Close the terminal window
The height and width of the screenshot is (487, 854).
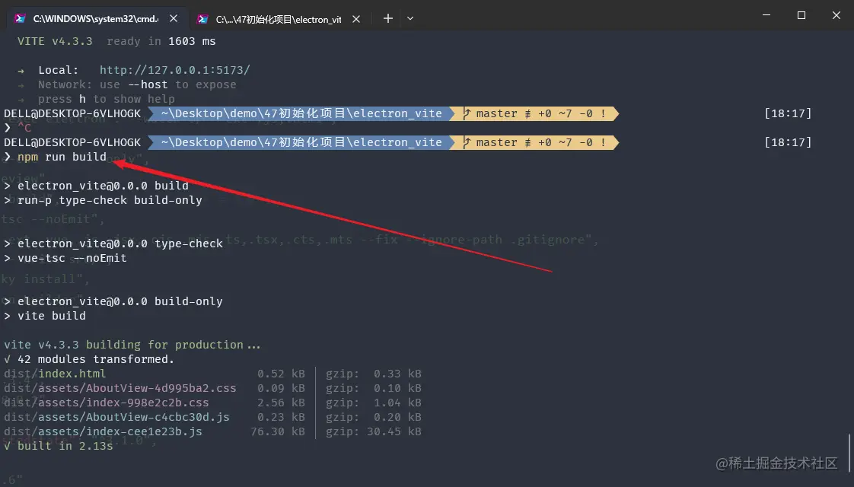(x=836, y=15)
